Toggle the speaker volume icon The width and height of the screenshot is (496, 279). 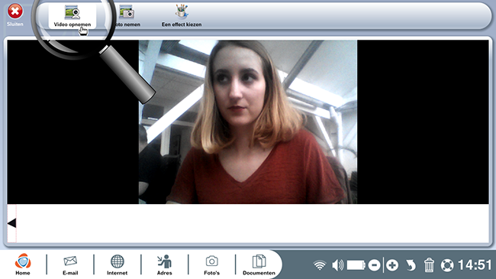(x=337, y=265)
